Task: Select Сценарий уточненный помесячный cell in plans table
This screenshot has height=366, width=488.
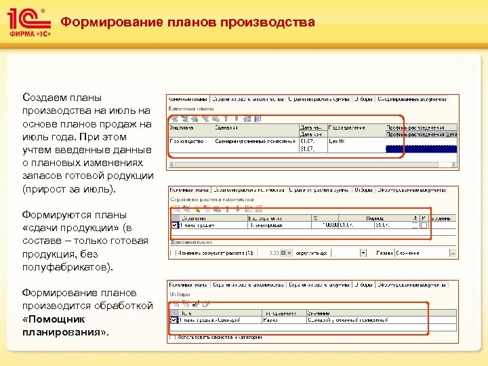Action: click(x=256, y=145)
